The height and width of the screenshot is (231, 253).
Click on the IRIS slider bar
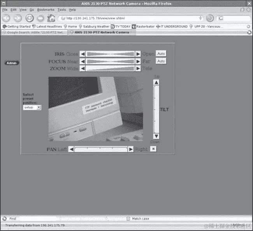(x=111, y=54)
